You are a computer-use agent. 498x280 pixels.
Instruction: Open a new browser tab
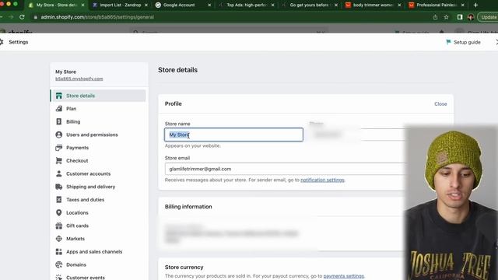(475, 5)
